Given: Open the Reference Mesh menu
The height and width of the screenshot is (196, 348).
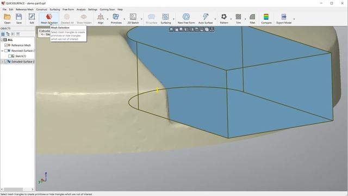Looking at the screenshot, I should coord(24,10).
